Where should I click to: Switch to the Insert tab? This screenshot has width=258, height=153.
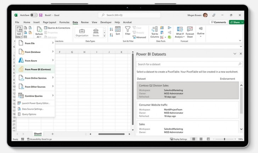[x=37, y=22]
